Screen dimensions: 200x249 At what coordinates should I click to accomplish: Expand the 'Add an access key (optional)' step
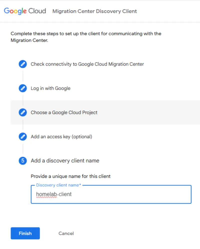coord(61,137)
